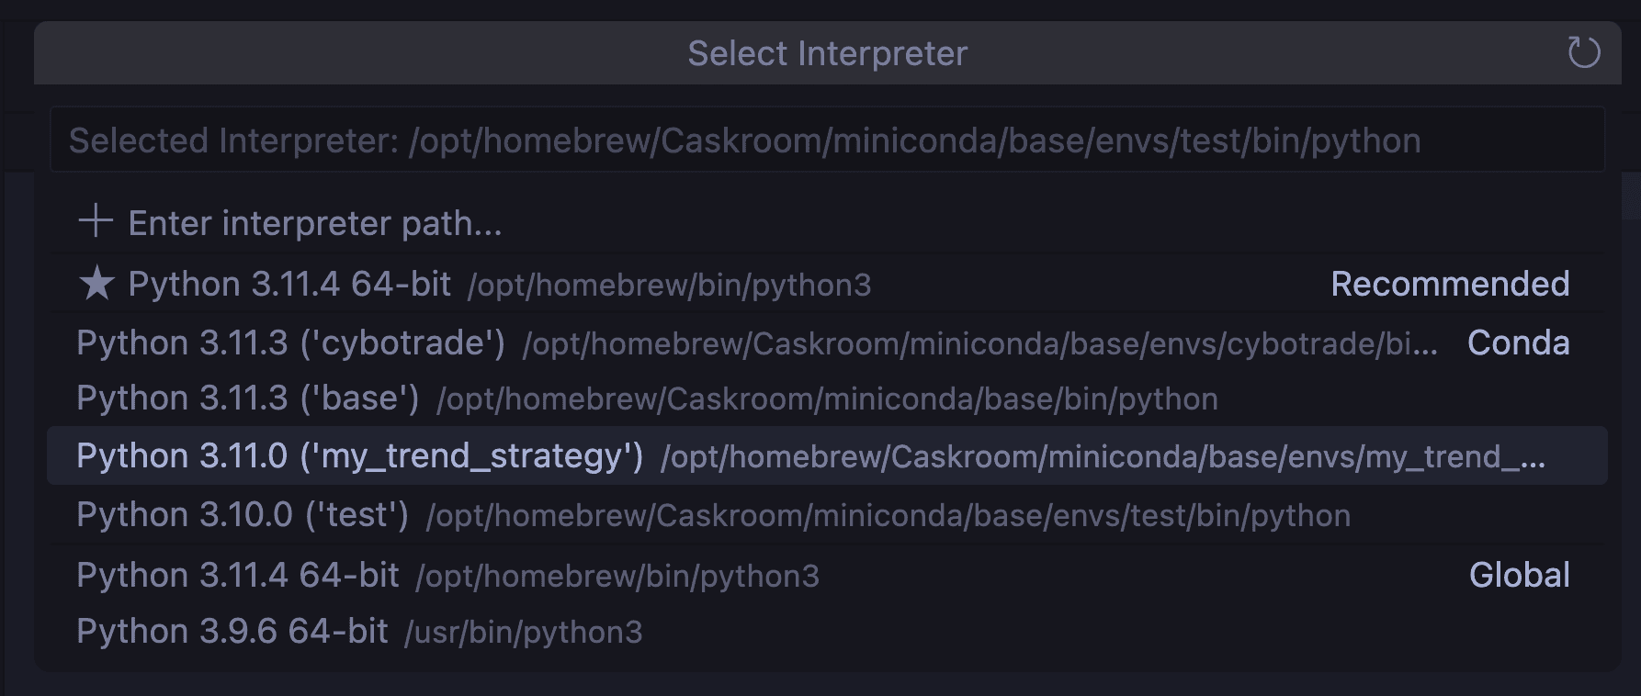Select Python 3.11.3 'cybotrade' conda environment
The height and width of the screenshot is (696, 1641).
coord(290,343)
